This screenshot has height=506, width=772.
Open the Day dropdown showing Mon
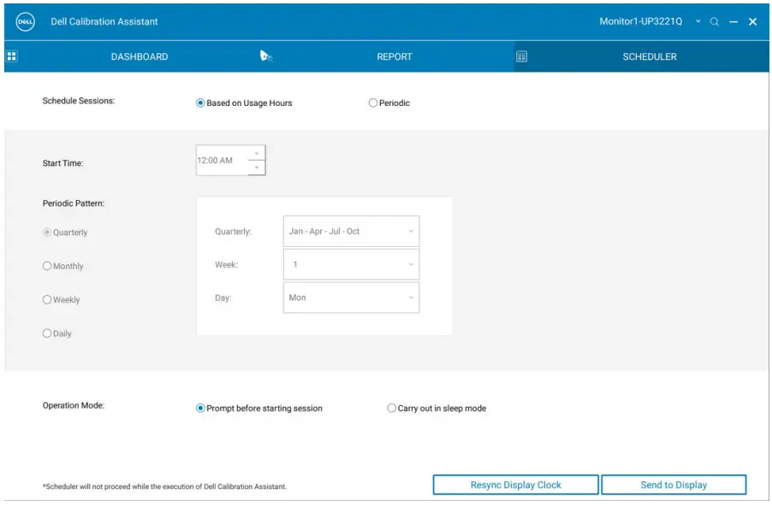tap(351, 297)
